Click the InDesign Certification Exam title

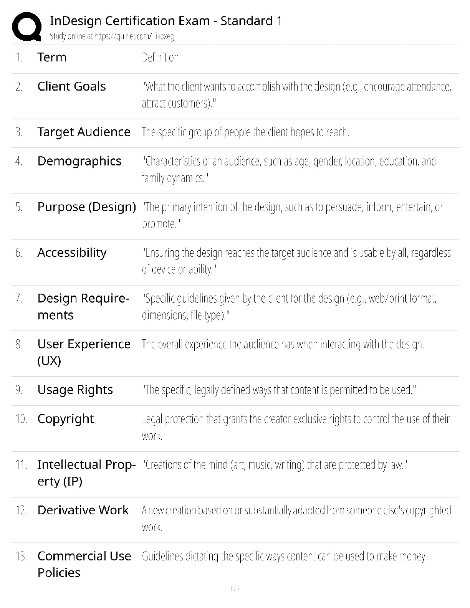(166, 21)
